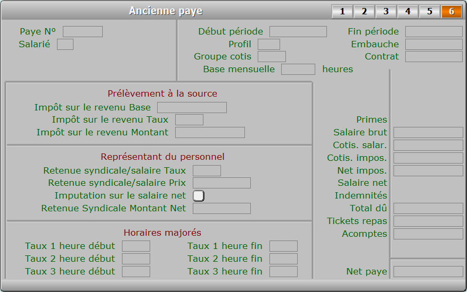Click the Horaires majorés heading
Viewport: 467px width, 292px height.
(x=162, y=233)
